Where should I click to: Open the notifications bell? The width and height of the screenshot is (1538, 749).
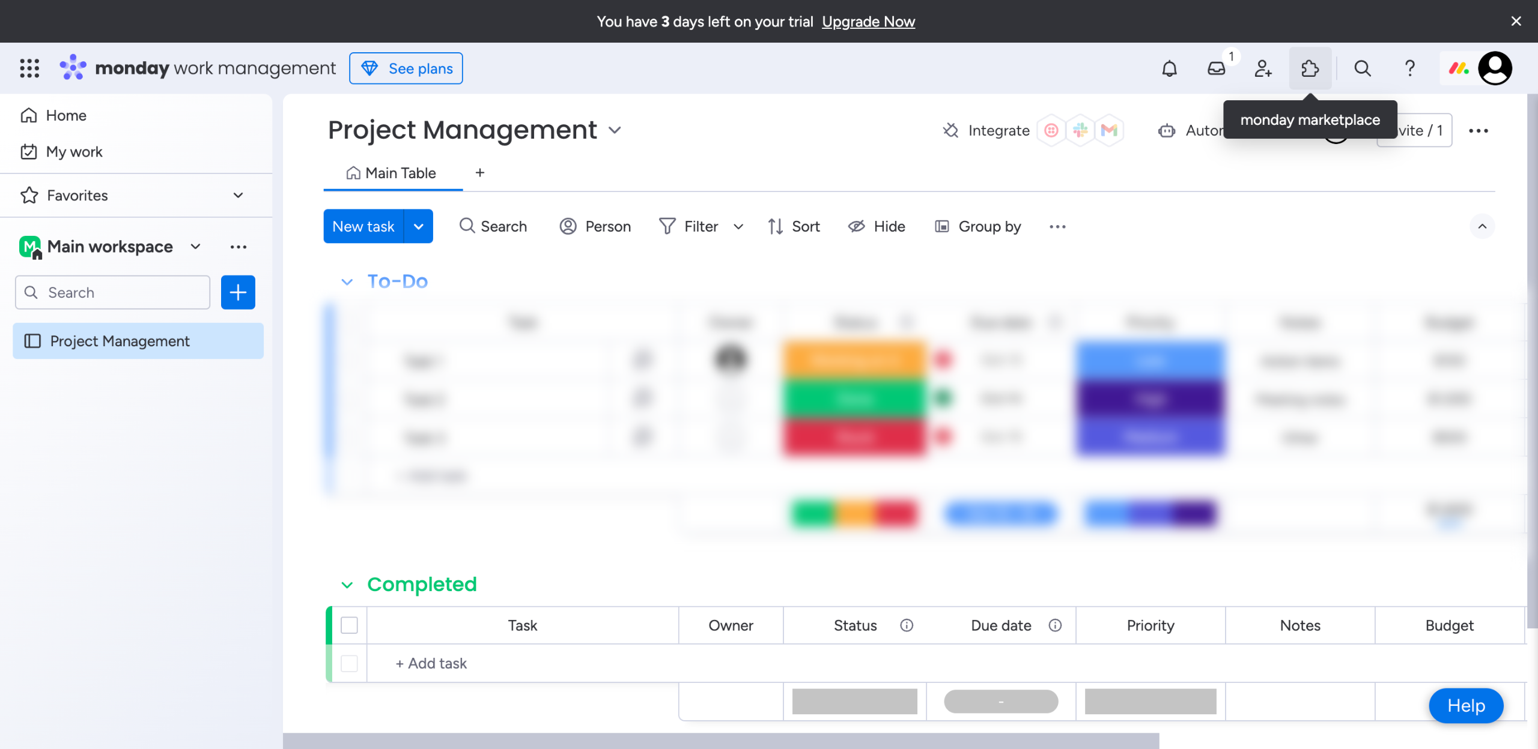1169,68
